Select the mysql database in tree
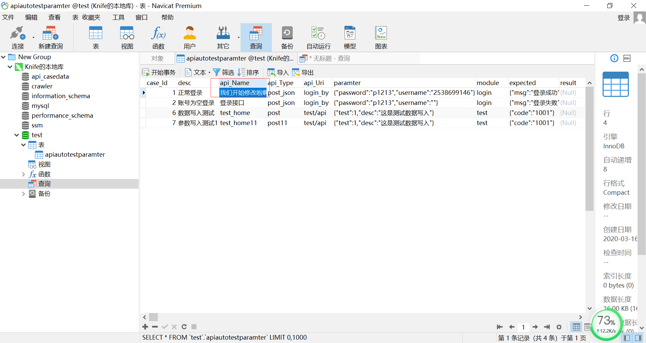This screenshot has width=646, height=343. [x=40, y=106]
